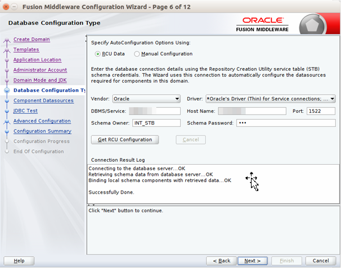
Task: Open the Templates step
Action: click(x=26, y=49)
